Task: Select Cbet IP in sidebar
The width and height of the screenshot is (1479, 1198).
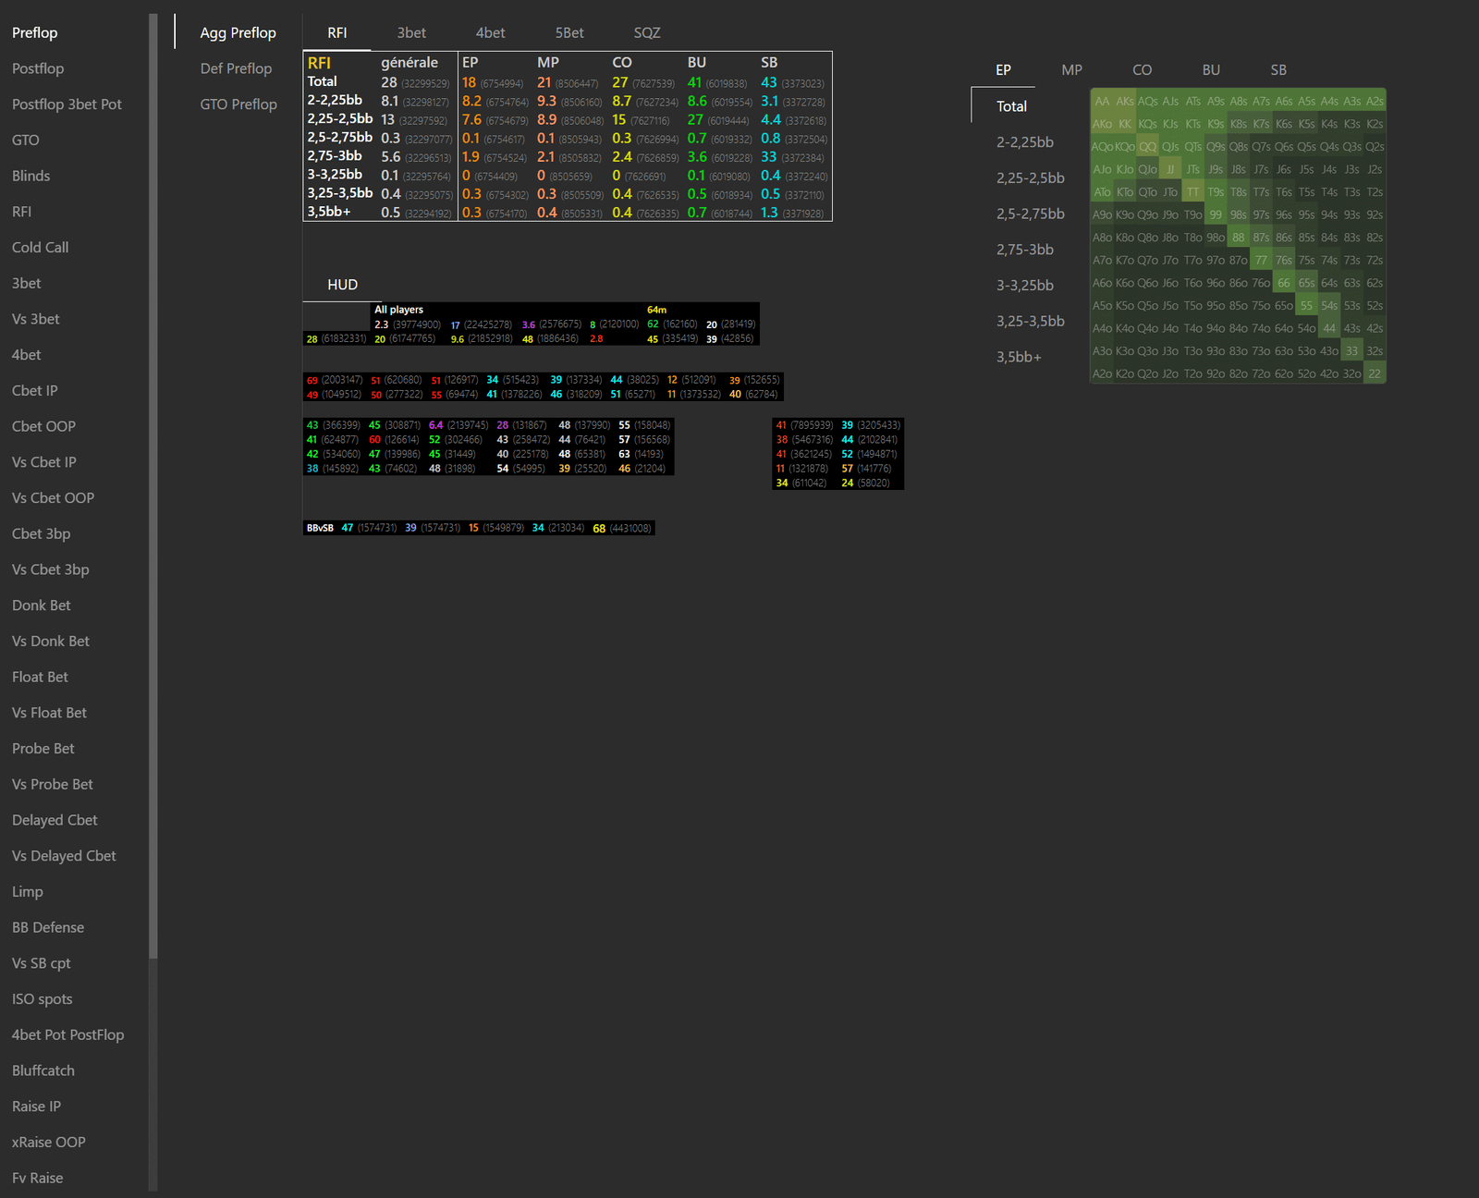Action: click(x=35, y=391)
